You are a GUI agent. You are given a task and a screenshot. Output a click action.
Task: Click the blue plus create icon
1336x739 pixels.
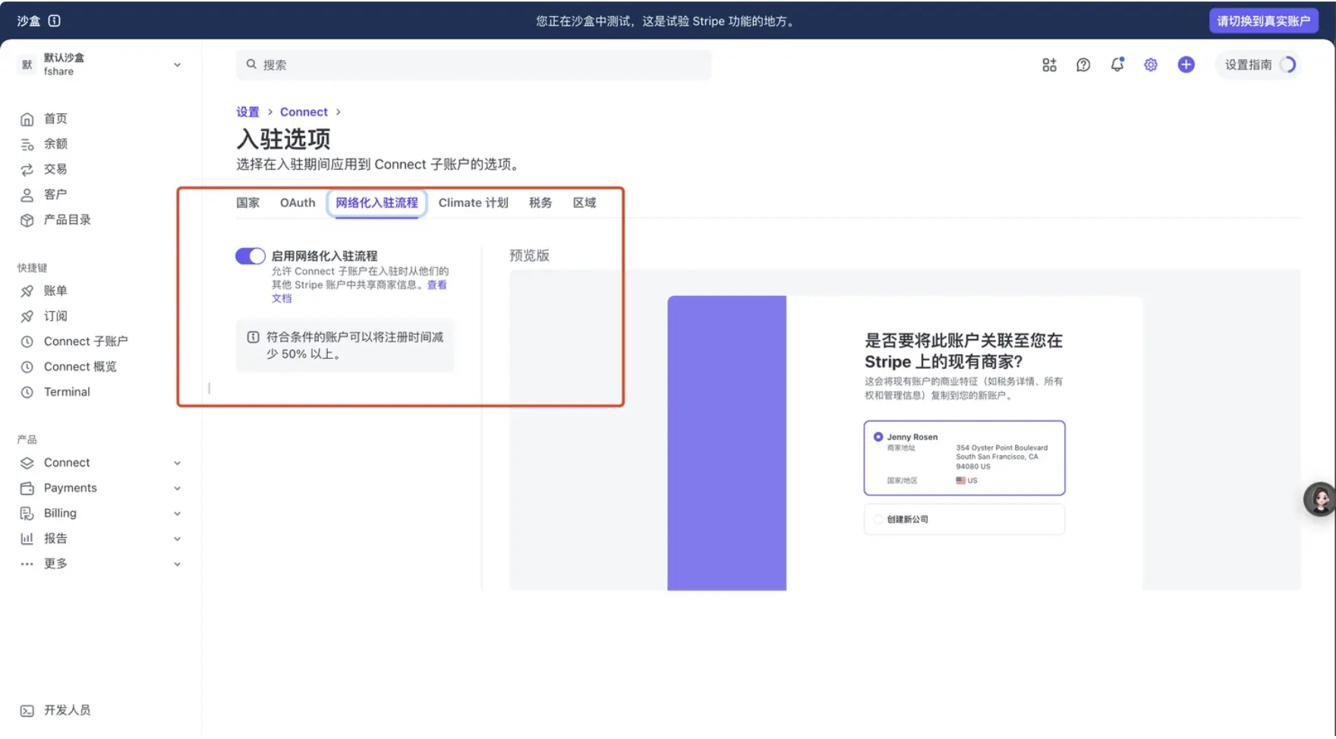pyautogui.click(x=1186, y=65)
